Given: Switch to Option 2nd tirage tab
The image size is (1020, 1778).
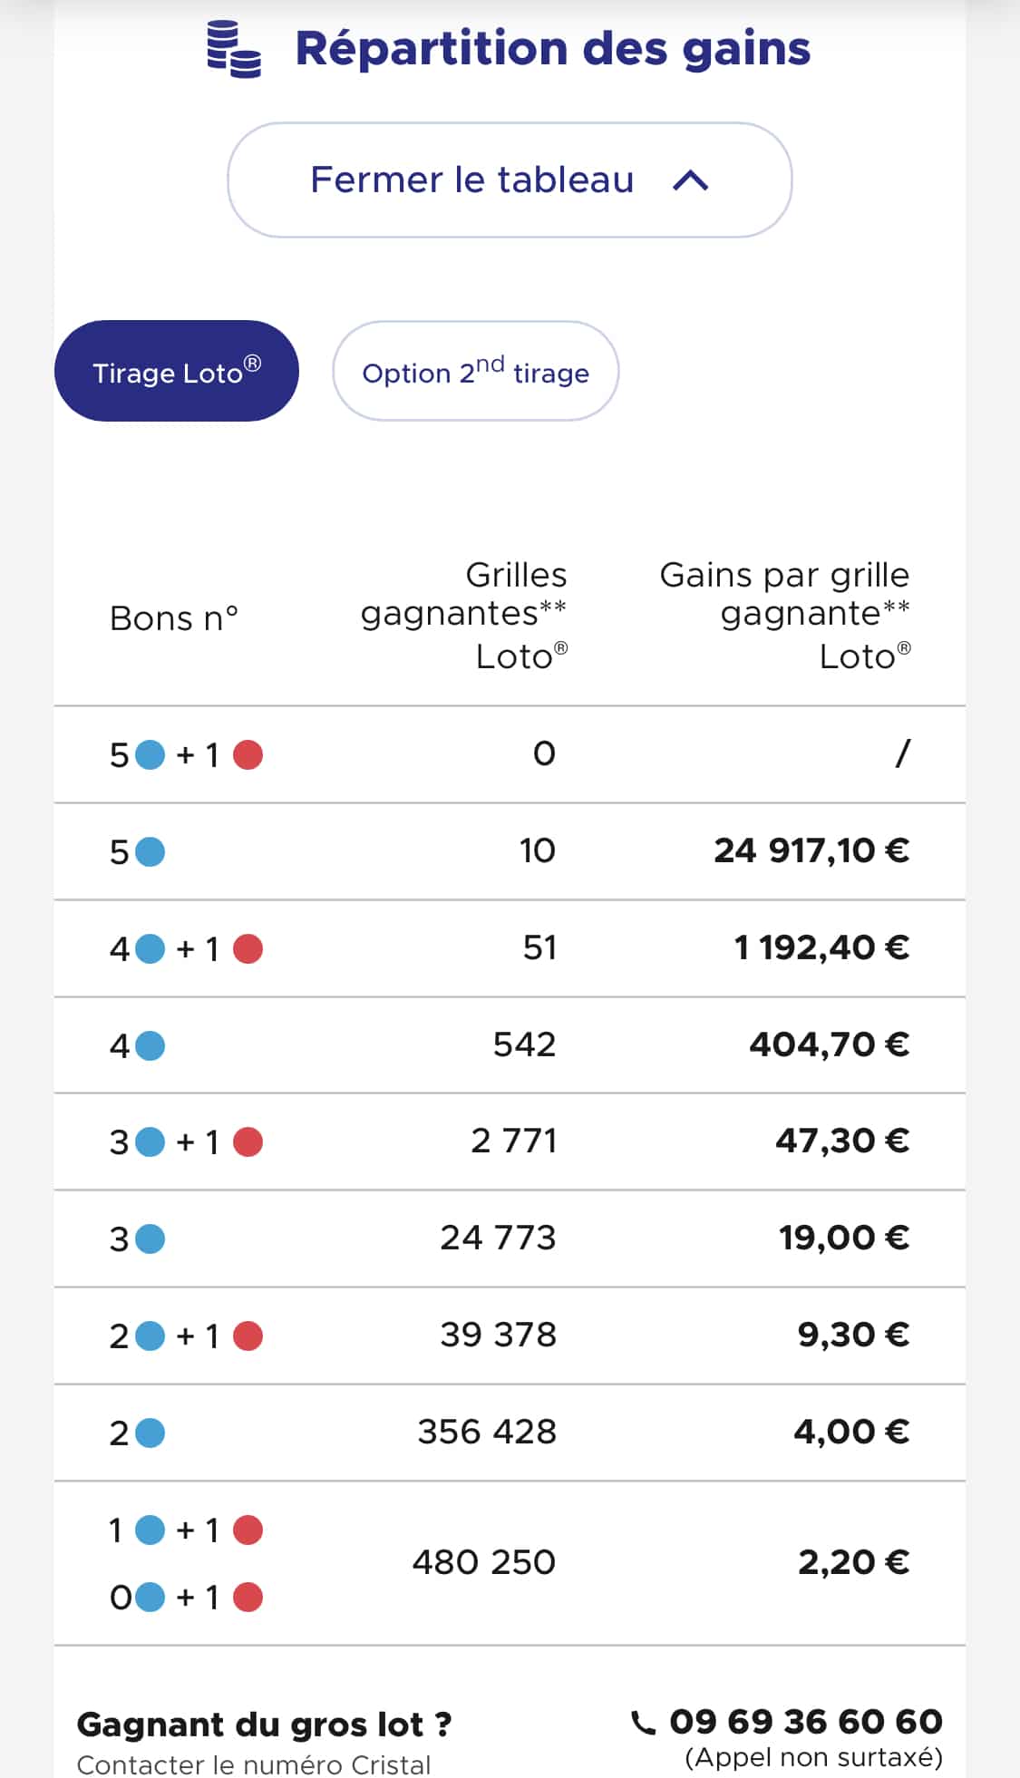Looking at the screenshot, I should (475, 372).
